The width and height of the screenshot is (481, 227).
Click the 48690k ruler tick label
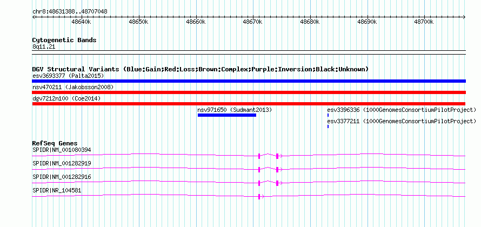367,22
